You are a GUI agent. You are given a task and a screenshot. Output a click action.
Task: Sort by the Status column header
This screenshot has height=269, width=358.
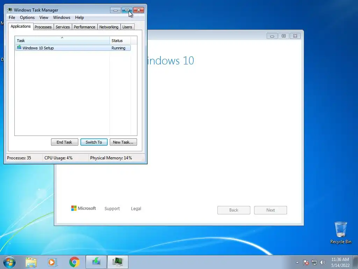[x=120, y=40]
